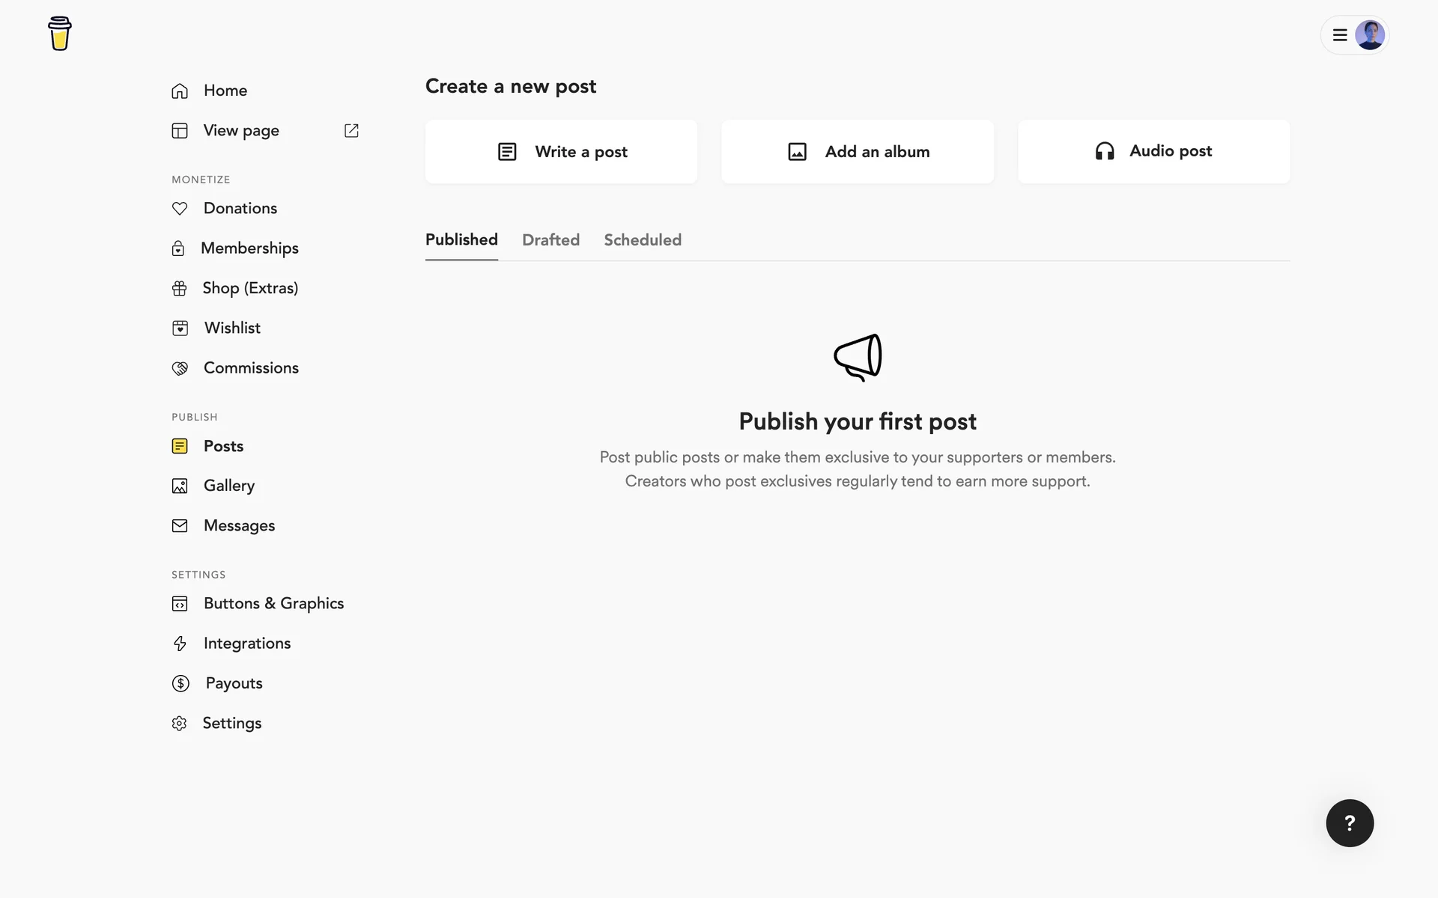Go to Gallery in the sidebar

[x=228, y=486]
